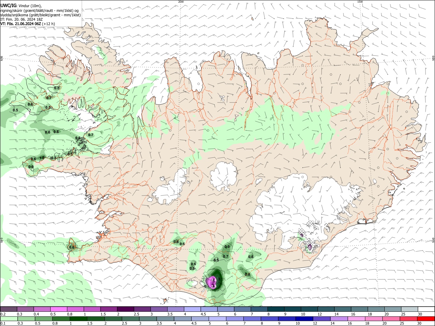Click the '15W' longitude label
This screenshot has width=435, height=326.
(360, 2)
